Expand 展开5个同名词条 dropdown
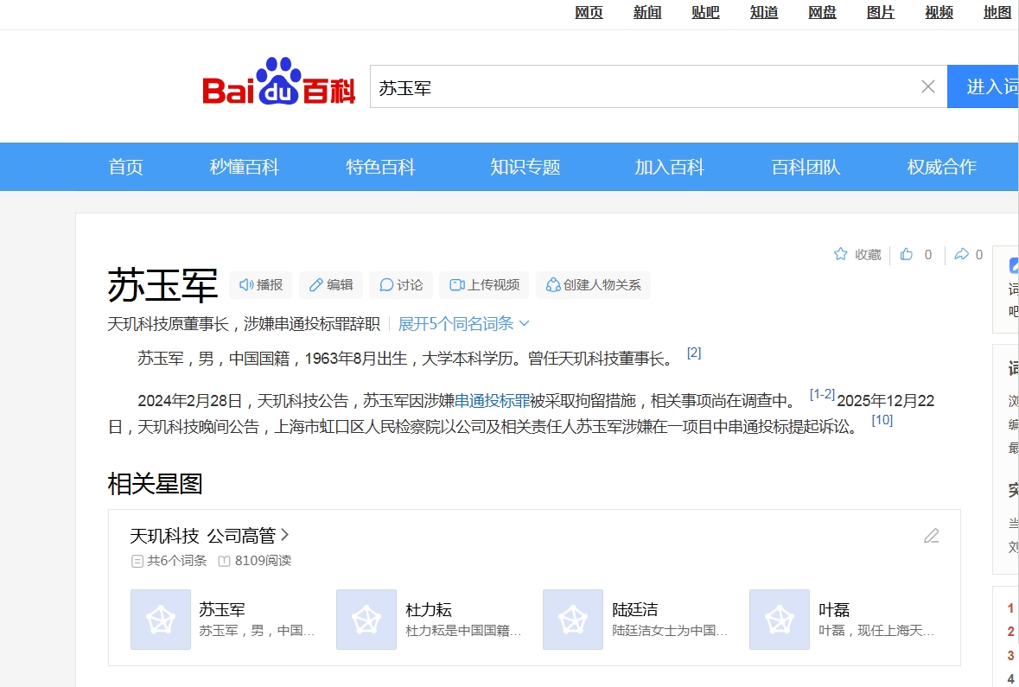 [463, 324]
